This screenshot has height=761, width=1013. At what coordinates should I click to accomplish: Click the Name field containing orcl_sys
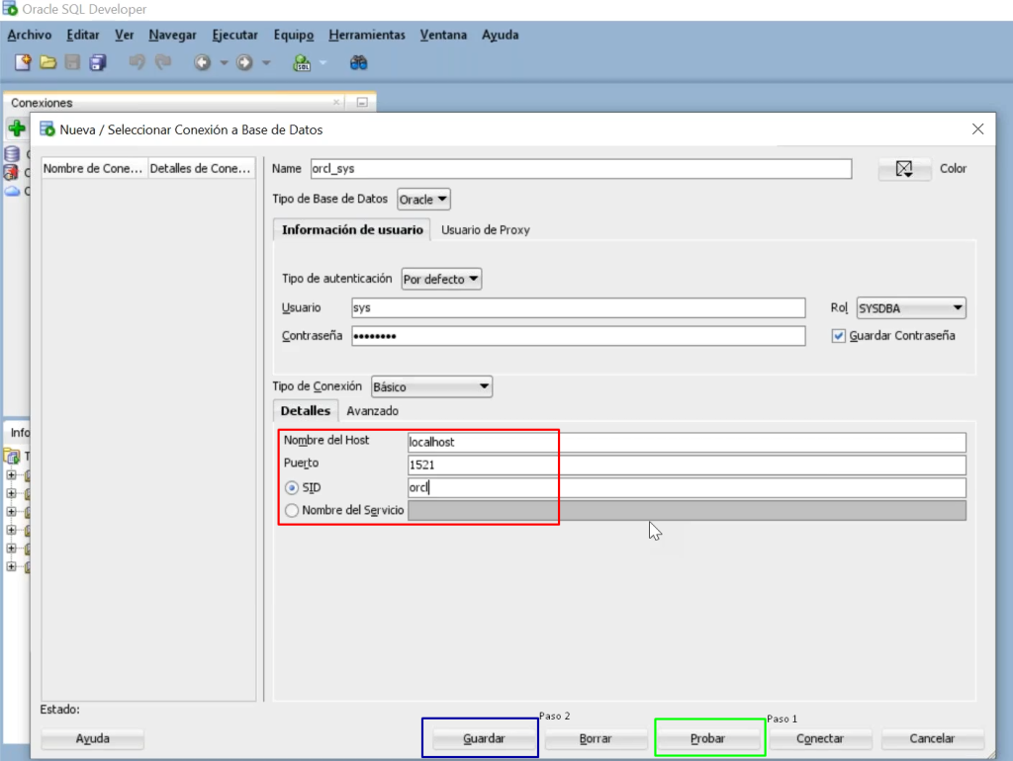(581, 168)
